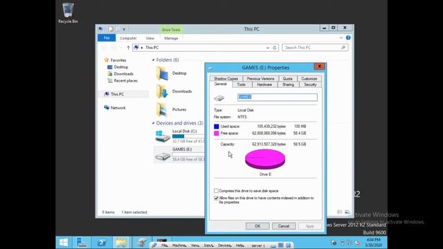Screen dimensions: 443x249
Task: Click the drive label input field
Action: coord(277,98)
